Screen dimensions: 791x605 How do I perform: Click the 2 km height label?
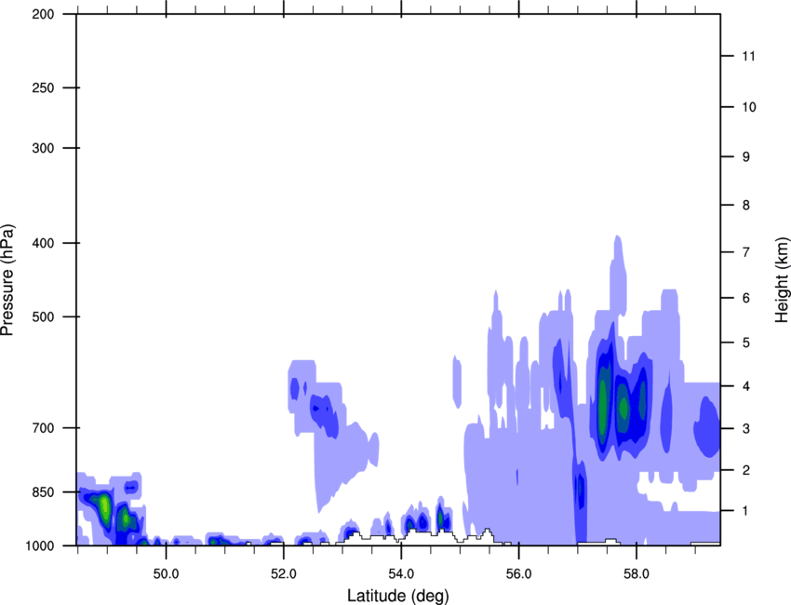(746, 470)
